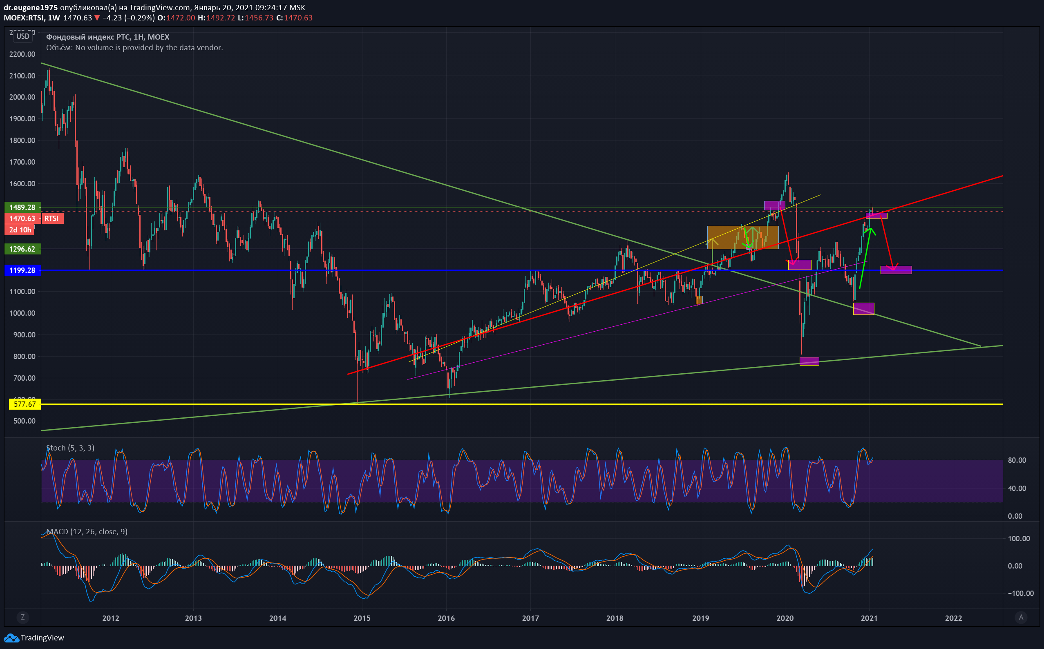This screenshot has height=649, width=1044.
Task: Click the Z timezone button
Action: 23,617
